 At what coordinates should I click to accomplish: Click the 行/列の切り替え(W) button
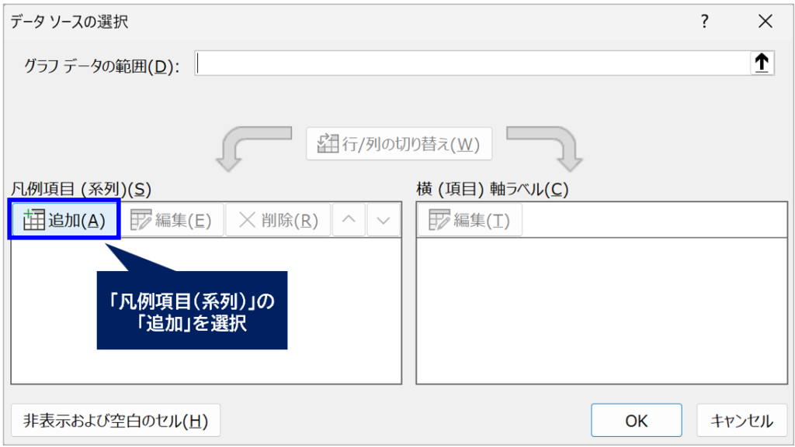pos(399,144)
